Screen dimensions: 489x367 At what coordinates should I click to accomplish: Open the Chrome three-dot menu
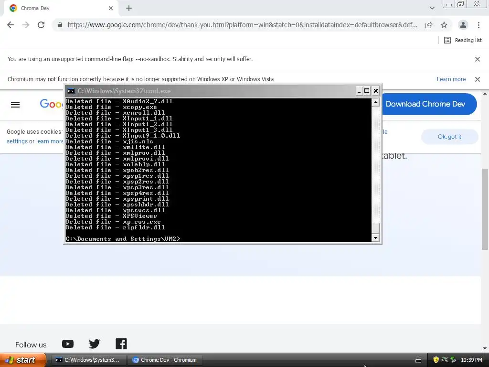coord(478,25)
